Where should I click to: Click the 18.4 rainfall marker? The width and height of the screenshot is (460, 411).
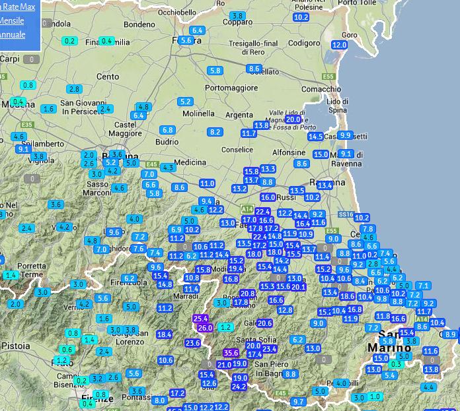coord(164,334)
